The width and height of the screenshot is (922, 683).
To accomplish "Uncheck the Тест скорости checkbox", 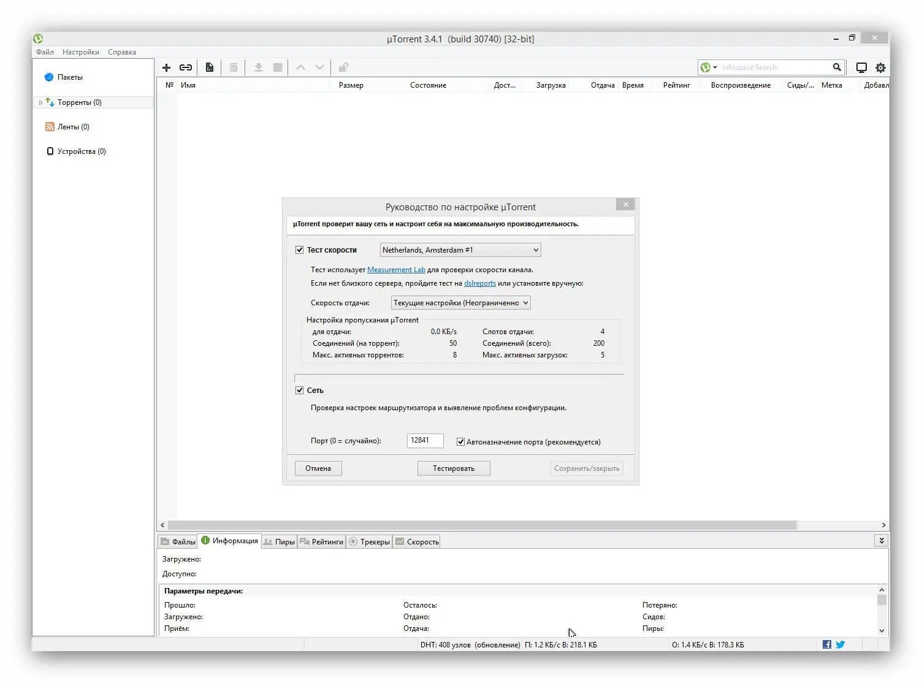I will click(x=300, y=250).
